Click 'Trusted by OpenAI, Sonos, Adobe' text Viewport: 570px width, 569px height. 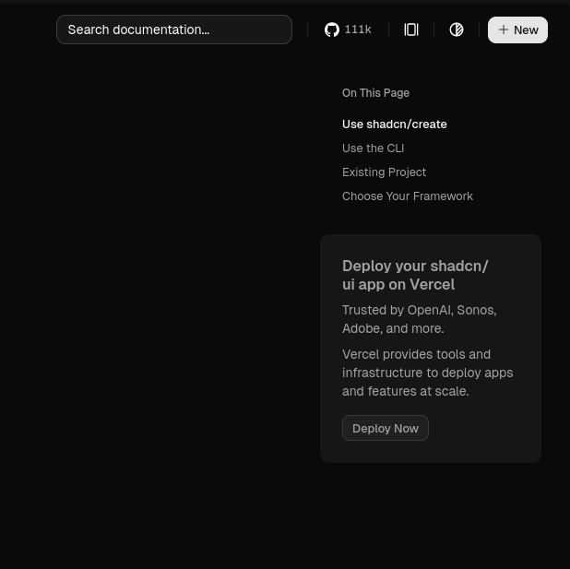click(419, 319)
